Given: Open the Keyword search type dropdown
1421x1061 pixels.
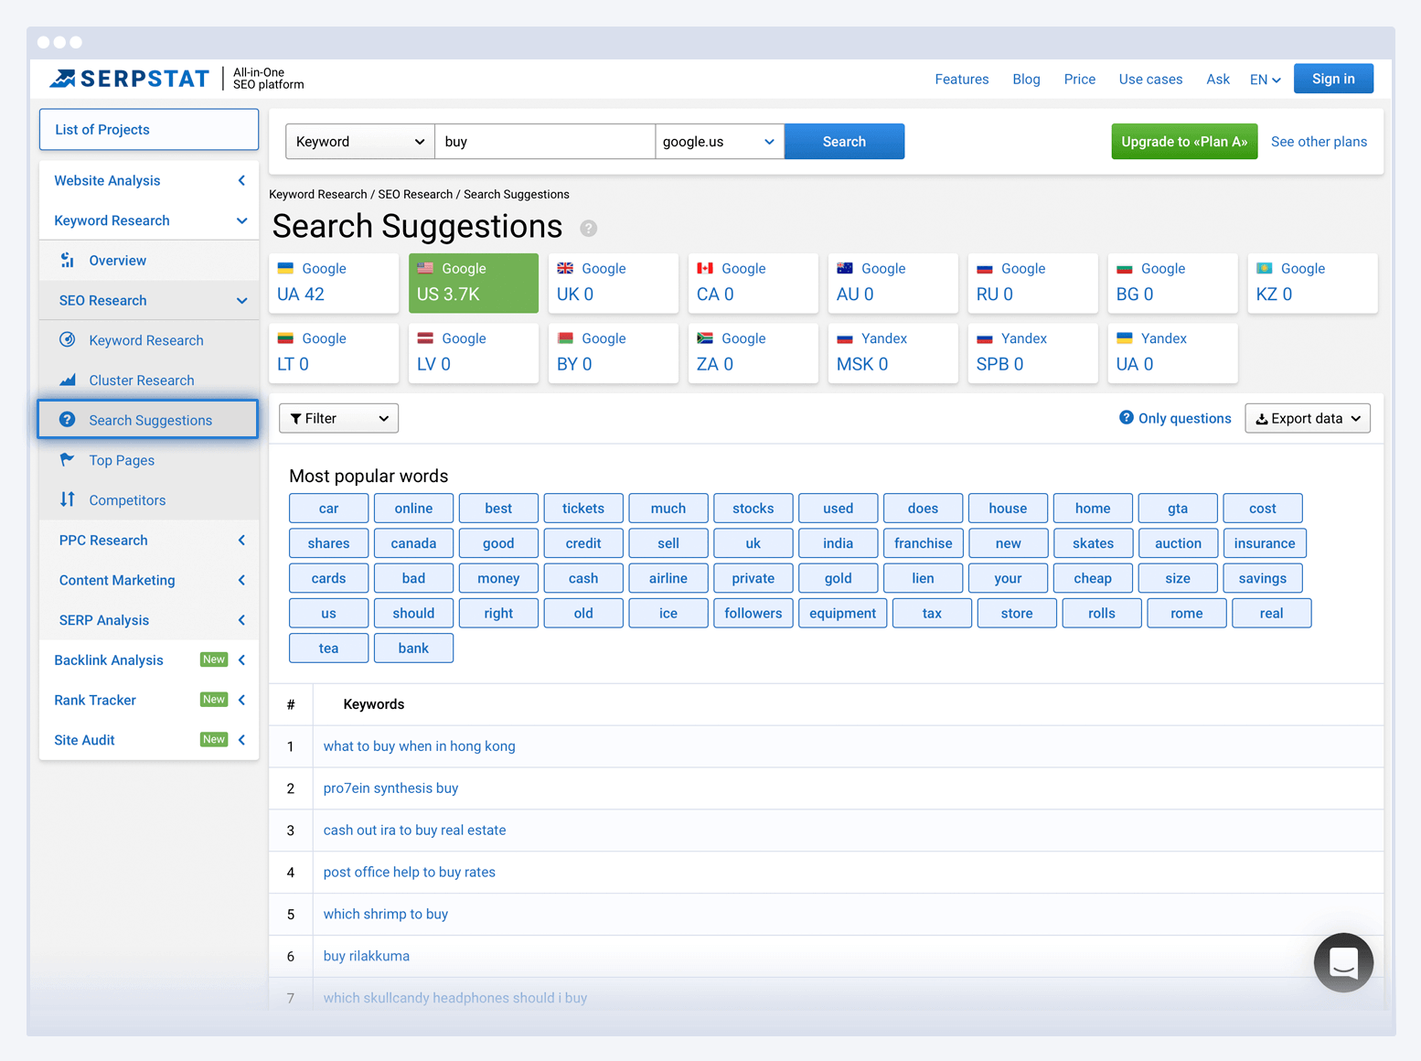Looking at the screenshot, I should click(x=360, y=142).
